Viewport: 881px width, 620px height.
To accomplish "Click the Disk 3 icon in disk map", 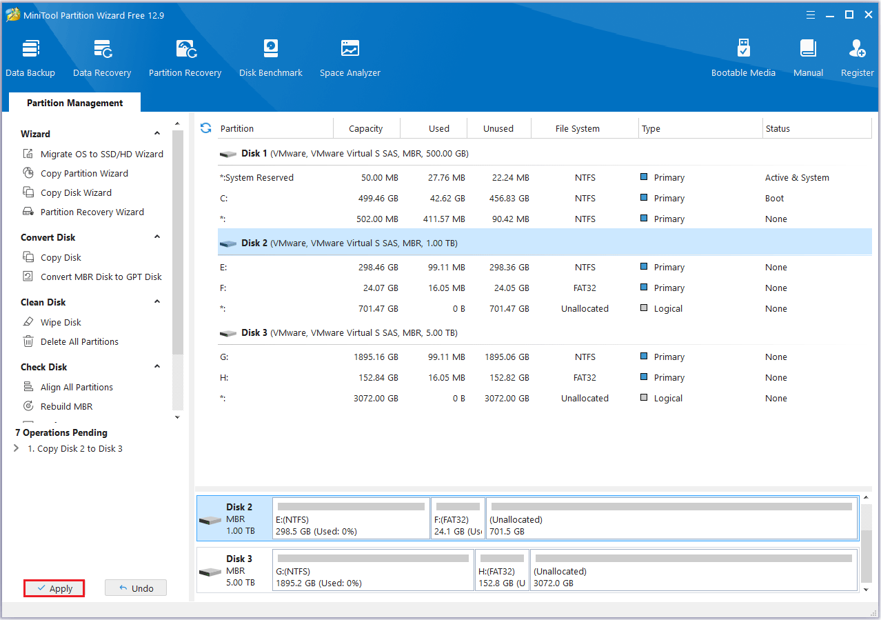I will (x=210, y=571).
